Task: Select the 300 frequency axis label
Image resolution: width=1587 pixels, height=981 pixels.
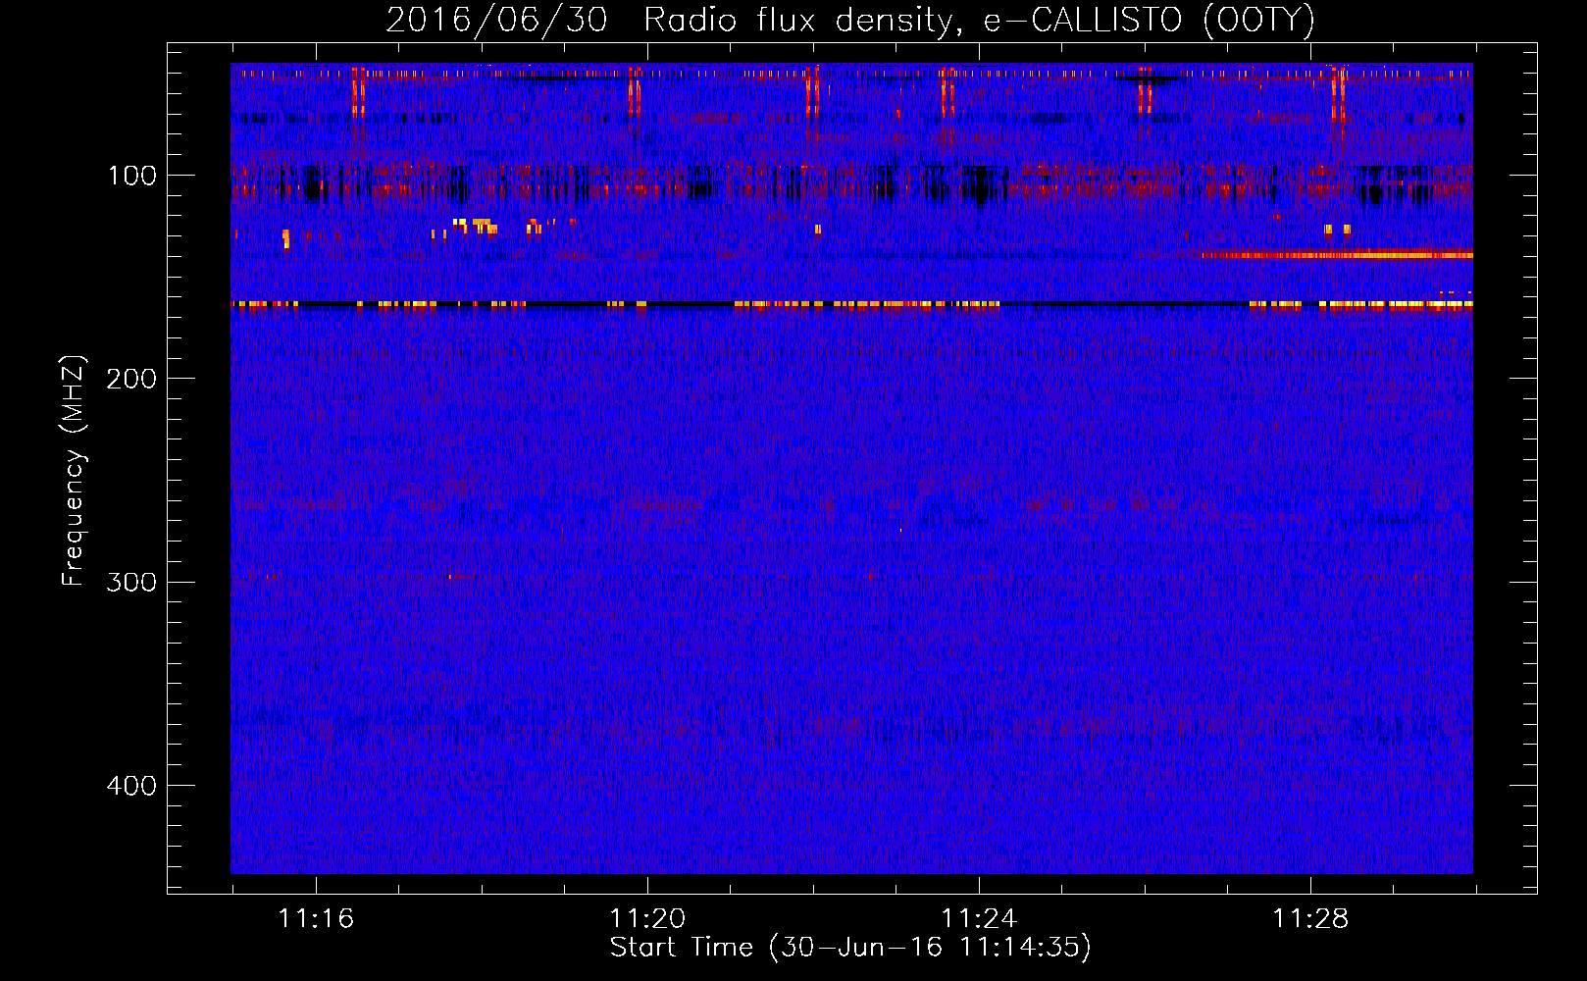Action: click(x=130, y=583)
